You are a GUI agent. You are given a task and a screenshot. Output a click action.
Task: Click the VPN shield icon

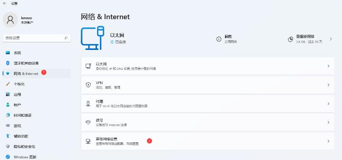[x=88, y=85]
